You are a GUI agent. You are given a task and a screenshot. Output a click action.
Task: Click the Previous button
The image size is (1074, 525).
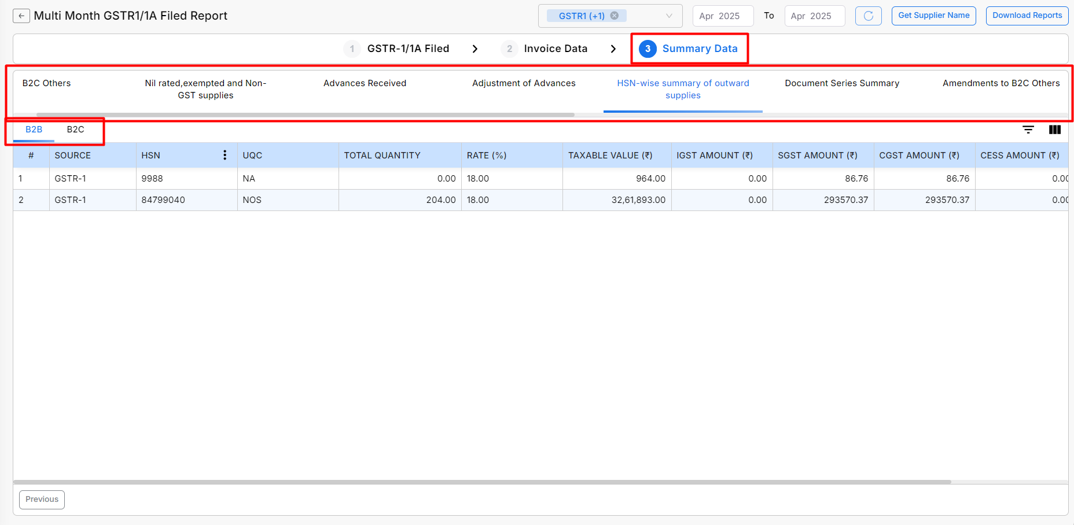[42, 500]
